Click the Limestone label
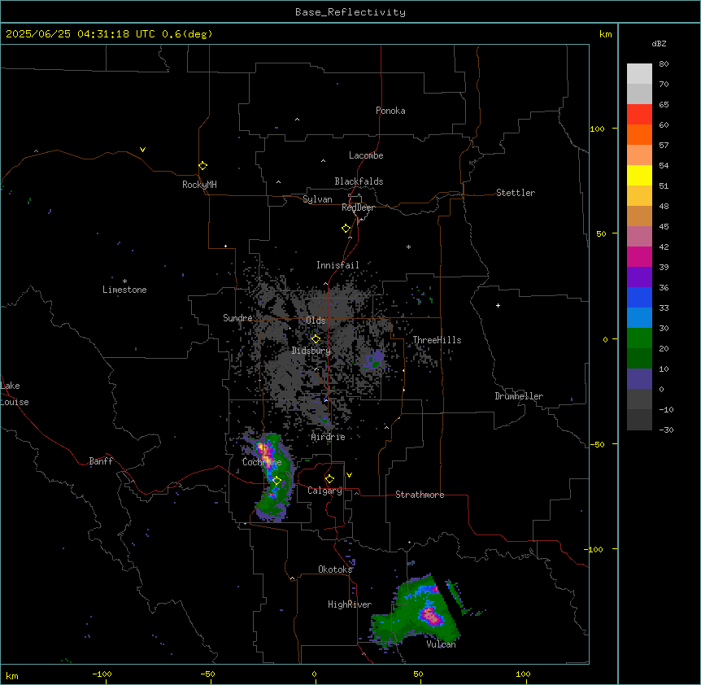The height and width of the screenshot is (685, 701). pyautogui.click(x=124, y=290)
